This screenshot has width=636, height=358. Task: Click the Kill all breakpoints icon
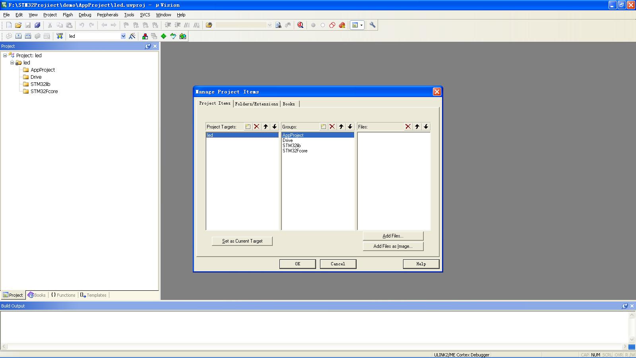pyautogui.click(x=342, y=25)
